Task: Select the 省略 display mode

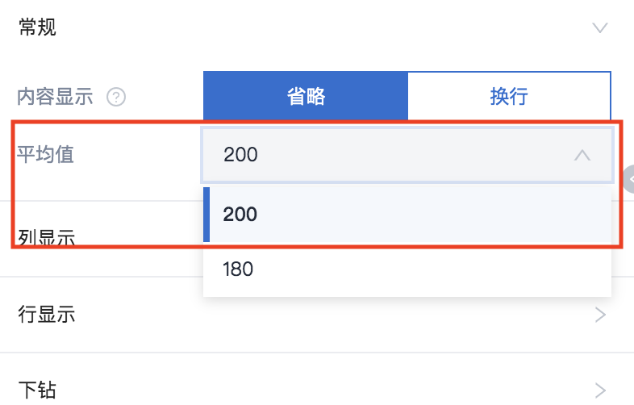Action: tap(306, 96)
